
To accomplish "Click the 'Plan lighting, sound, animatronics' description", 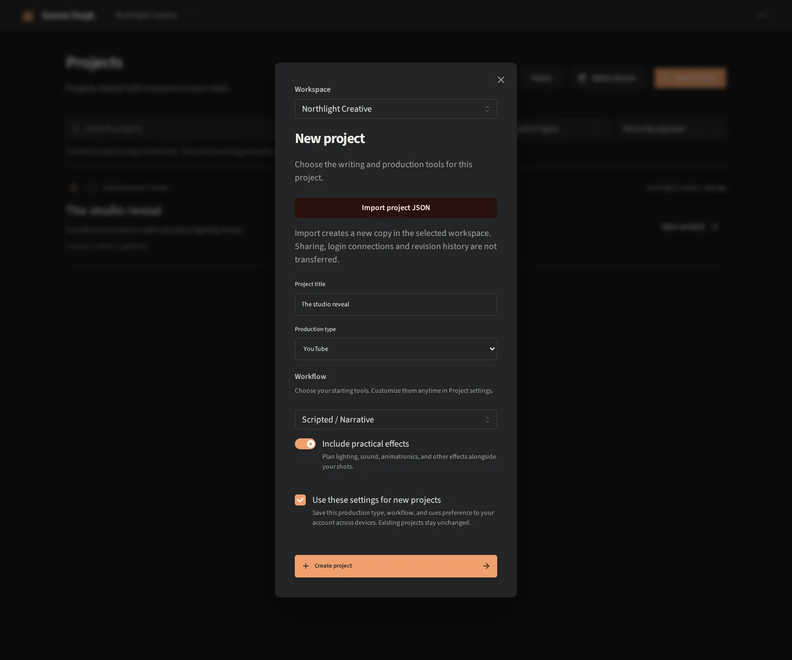I will [409, 461].
